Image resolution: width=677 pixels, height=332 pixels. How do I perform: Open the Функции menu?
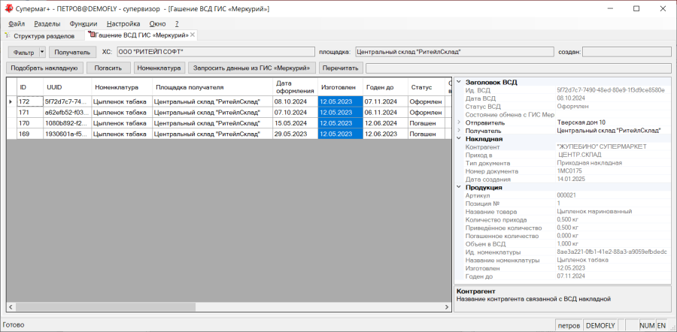(x=83, y=24)
